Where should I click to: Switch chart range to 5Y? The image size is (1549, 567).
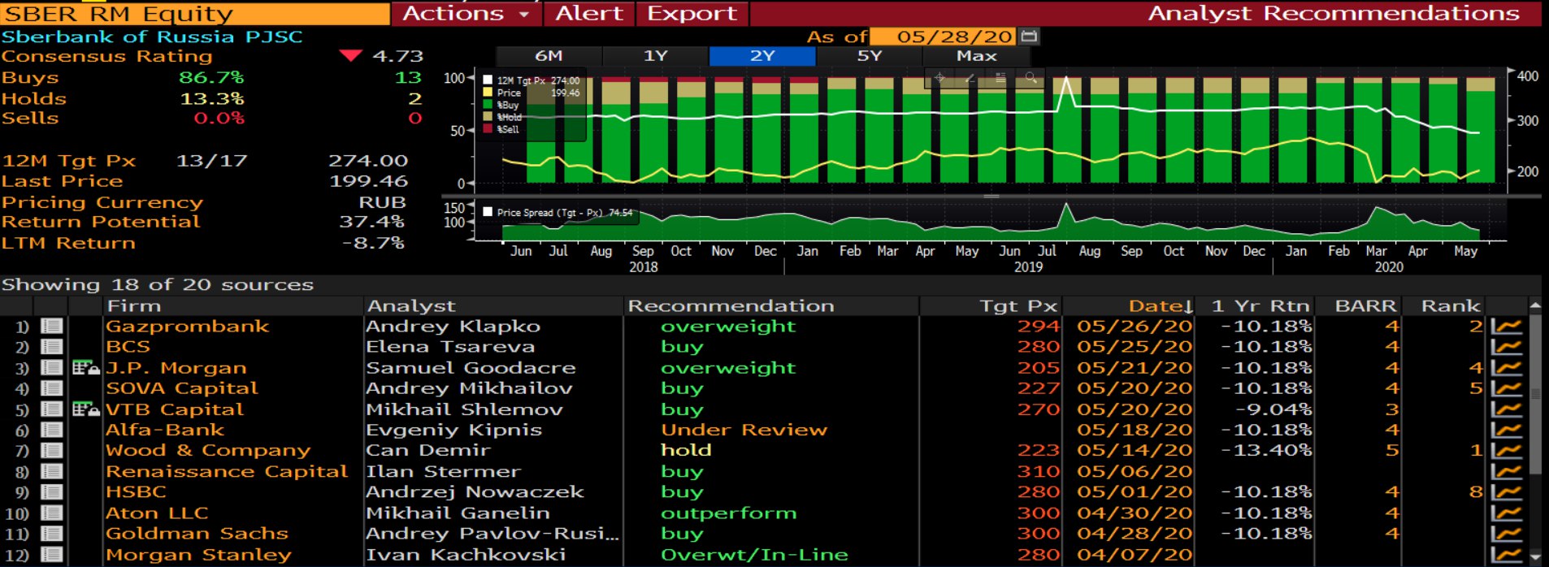(x=870, y=56)
